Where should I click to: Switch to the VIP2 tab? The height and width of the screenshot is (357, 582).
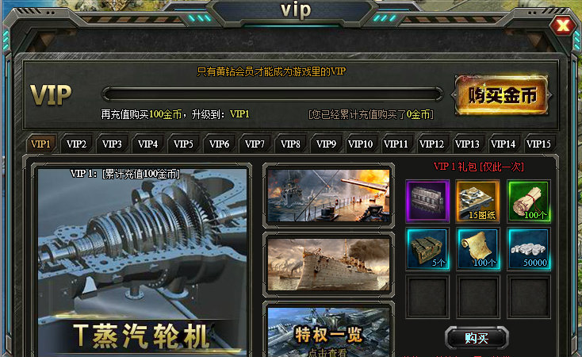[76, 144]
